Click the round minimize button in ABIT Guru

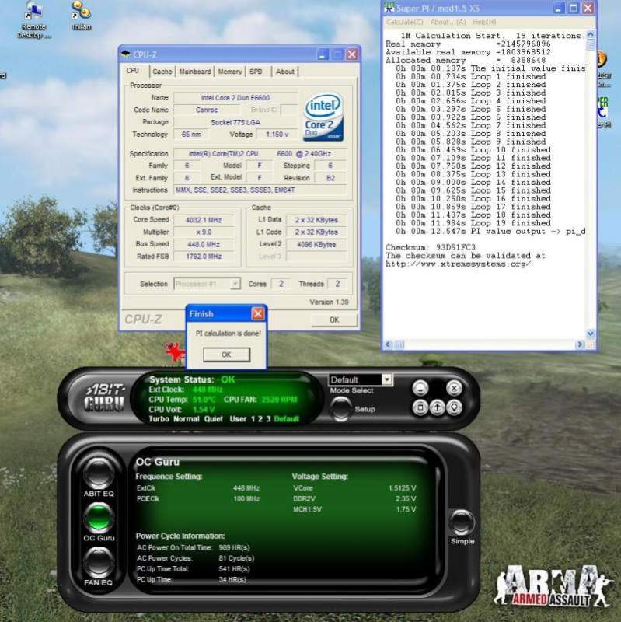pyautogui.click(x=420, y=387)
